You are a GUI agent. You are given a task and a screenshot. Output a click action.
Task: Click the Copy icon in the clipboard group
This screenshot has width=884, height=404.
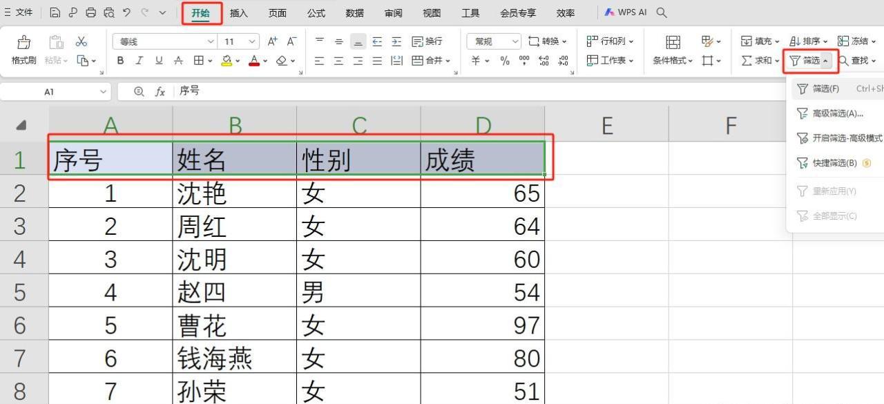(83, 61)
